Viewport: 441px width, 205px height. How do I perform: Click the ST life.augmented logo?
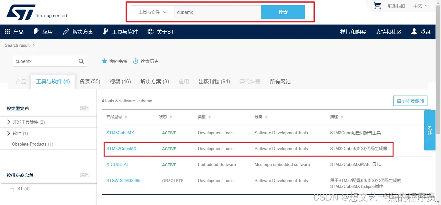(x=36, y=12)
